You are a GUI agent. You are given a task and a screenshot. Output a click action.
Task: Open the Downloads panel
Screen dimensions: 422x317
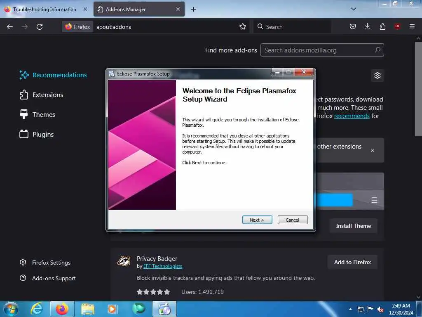[367, 26]
